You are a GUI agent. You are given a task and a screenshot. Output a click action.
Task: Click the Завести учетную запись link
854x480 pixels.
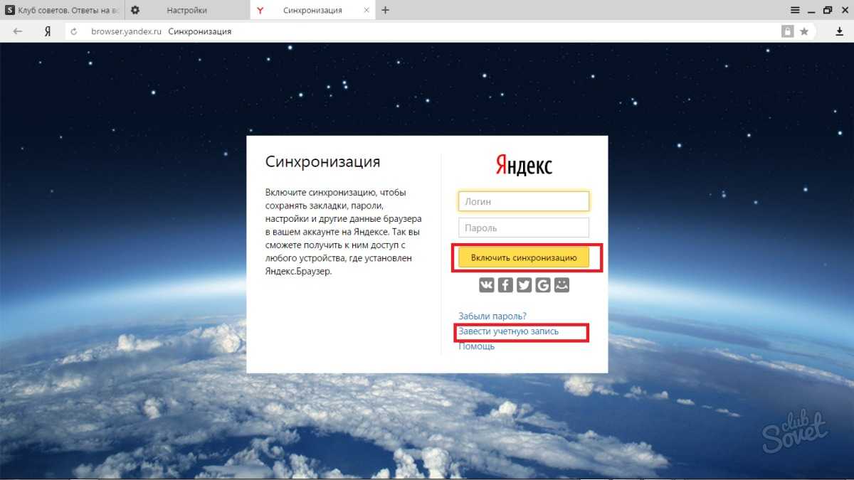tap(508, 331)
